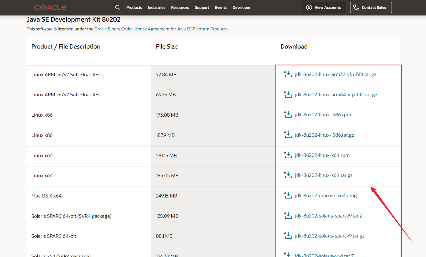Image resolution: width=426 pixels, height=257 pixels.
Task: Click the Oracle logo
Action: pos(50,7)
